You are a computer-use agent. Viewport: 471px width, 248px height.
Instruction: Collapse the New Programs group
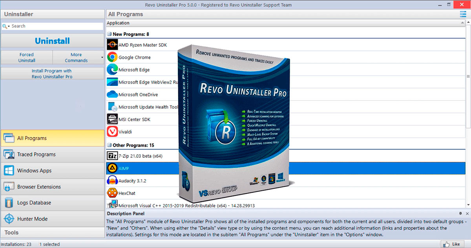110,34
